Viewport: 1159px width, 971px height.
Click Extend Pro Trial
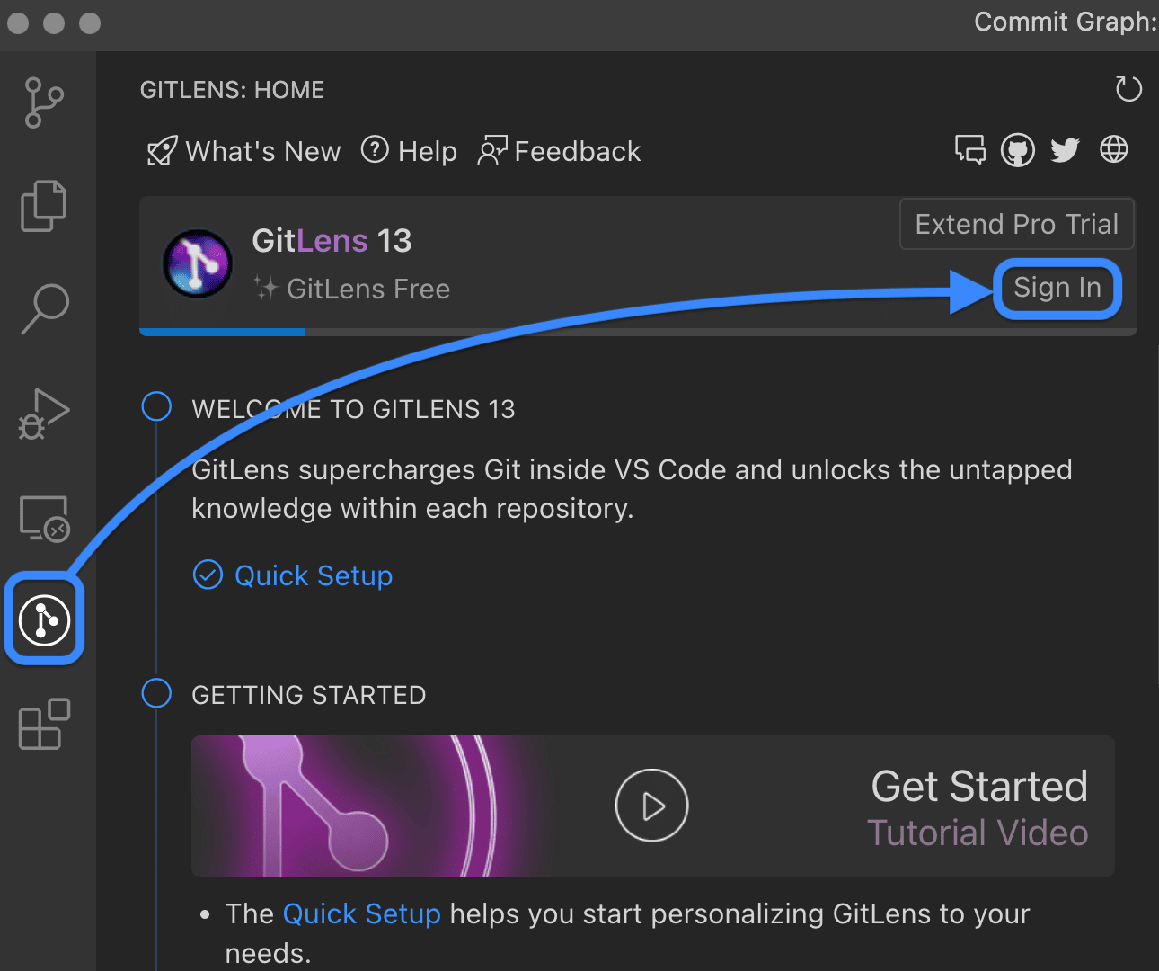coord(1016,224)
